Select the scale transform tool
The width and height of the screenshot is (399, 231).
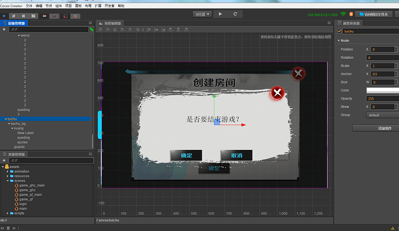[23, 16]
